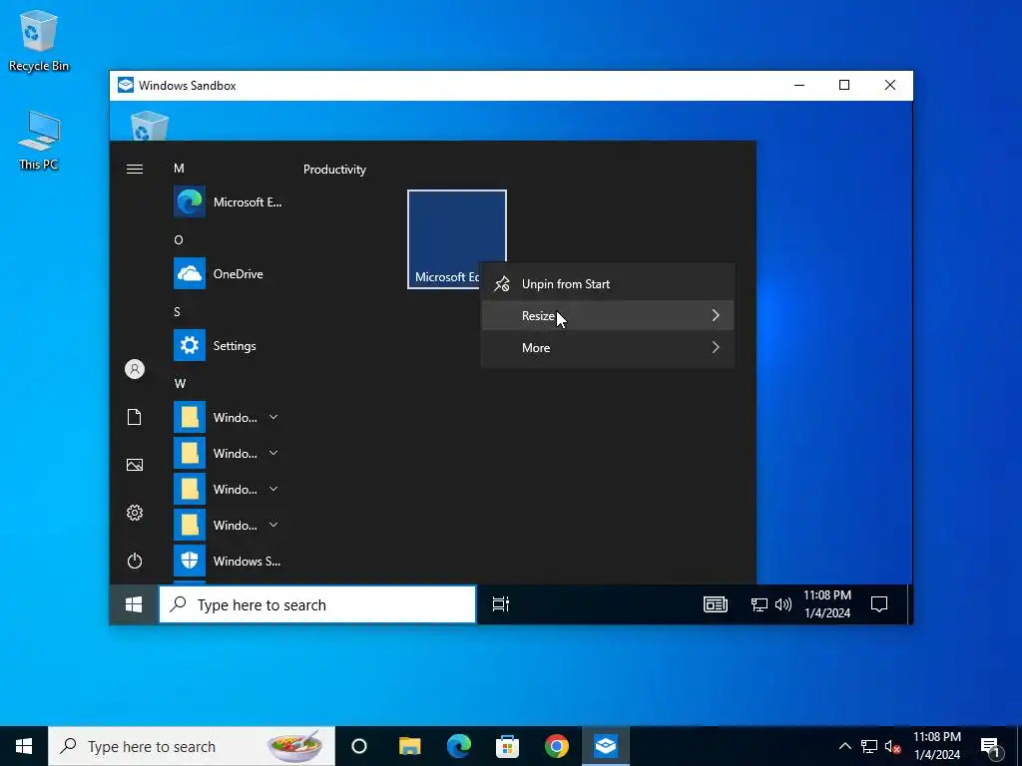Open Recycle Bin inside the sandbox desktop

[x=150, y=125]
